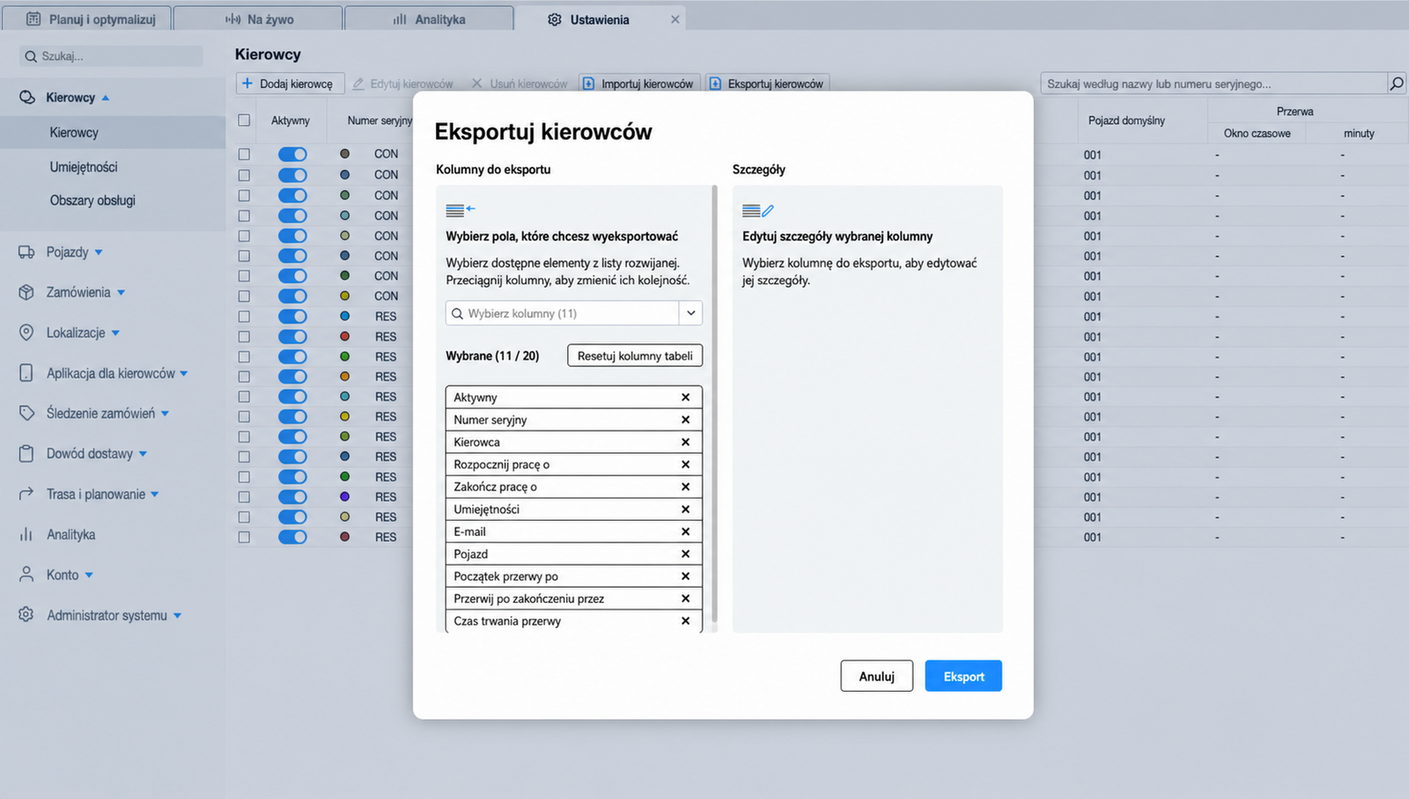This screenshot has height=799, width=1409.
Task: Click Anuluj to cancel export
Action: 877,676
